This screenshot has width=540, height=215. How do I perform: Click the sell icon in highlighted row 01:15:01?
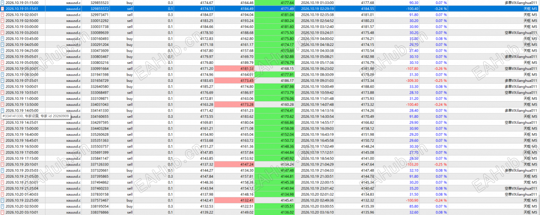pos(3,9)
